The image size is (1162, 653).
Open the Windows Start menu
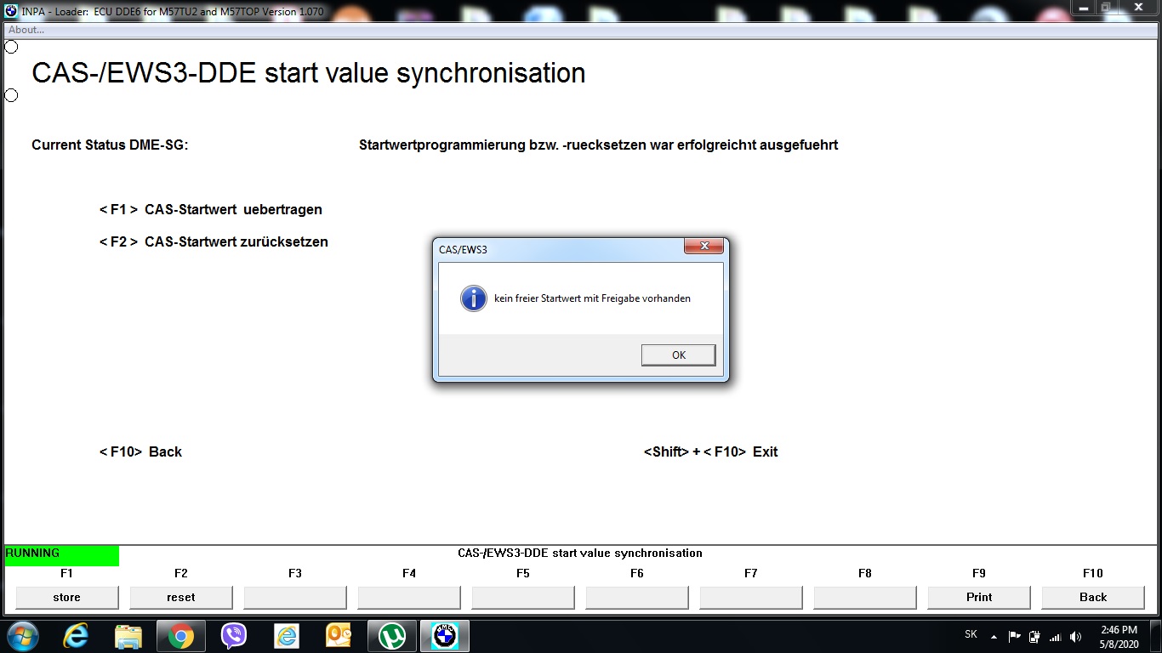[23, 636]
